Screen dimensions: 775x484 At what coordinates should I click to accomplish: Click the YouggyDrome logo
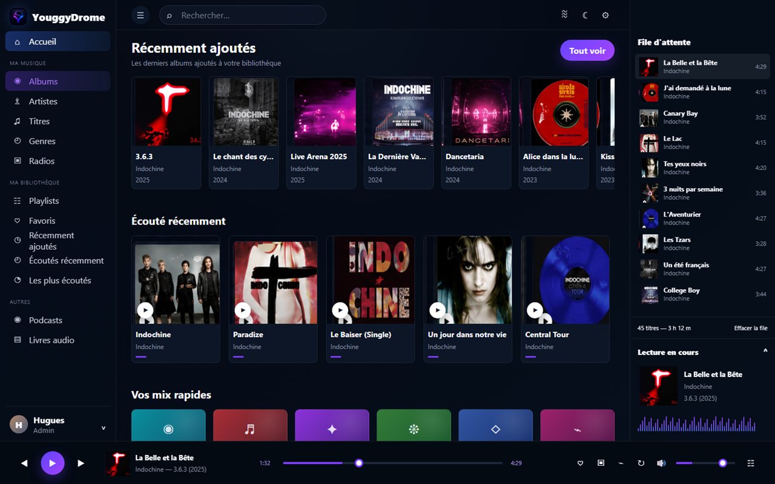click(x=18, y=17)
